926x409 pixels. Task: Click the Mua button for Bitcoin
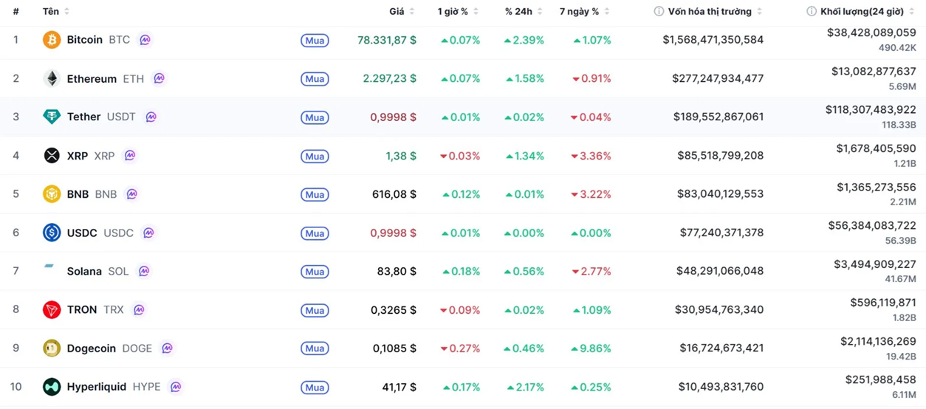[315, 41]
